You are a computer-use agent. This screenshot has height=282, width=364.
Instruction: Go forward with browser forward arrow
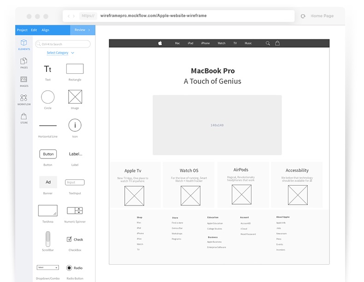74,16
